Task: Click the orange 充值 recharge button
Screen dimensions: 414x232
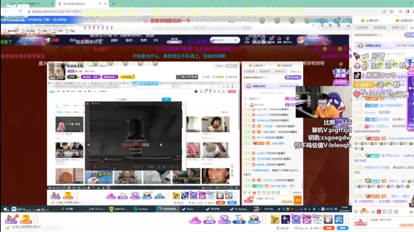Action: (x=329, y=228)
